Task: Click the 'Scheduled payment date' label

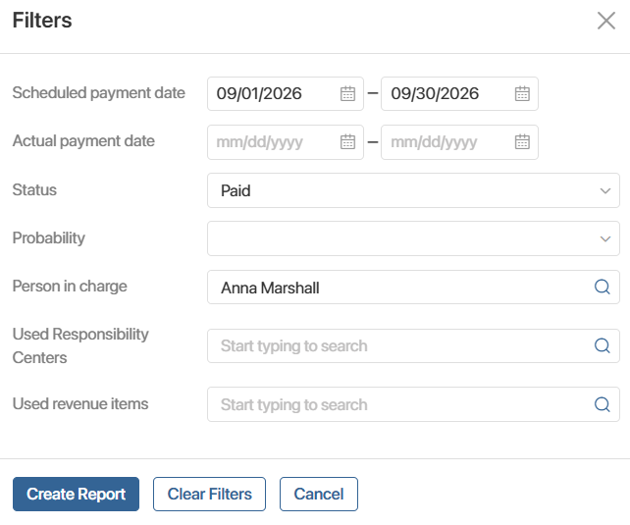Action: pos(99,93)
